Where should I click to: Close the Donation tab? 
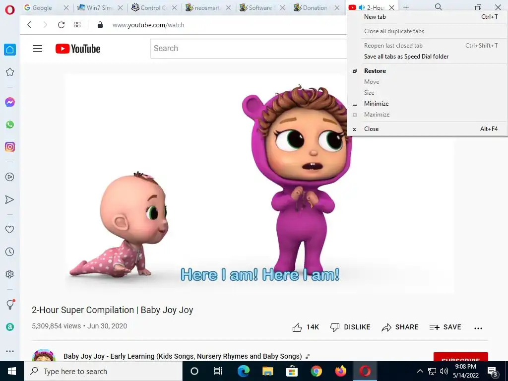pyautogui.click(x=337, y=8)
